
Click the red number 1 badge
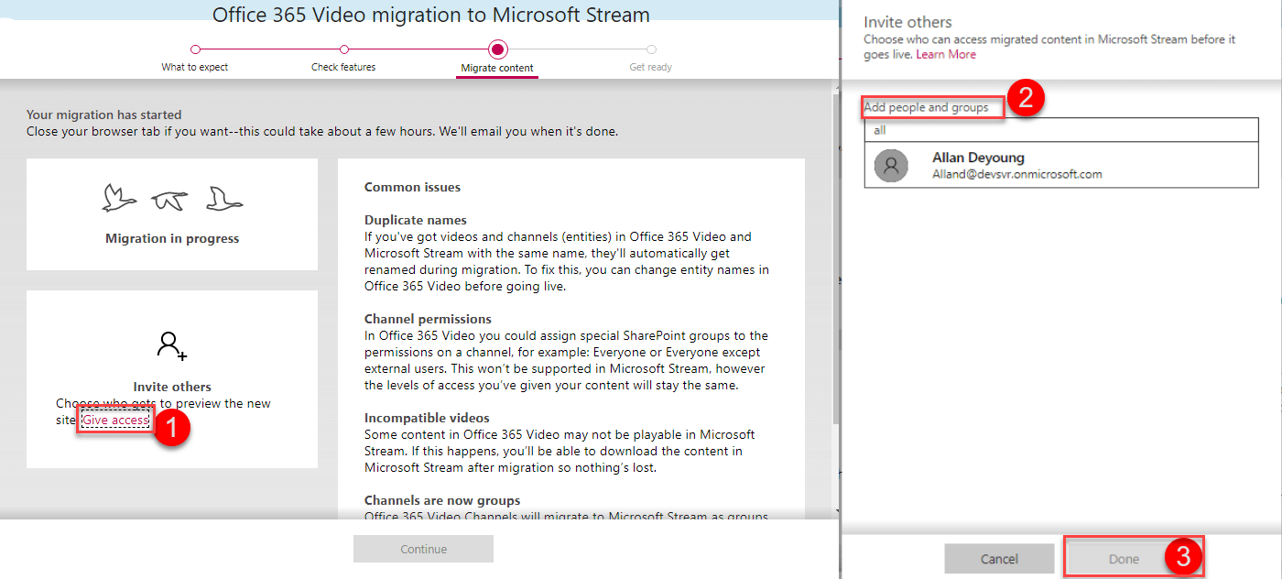(x=171, y=428)
